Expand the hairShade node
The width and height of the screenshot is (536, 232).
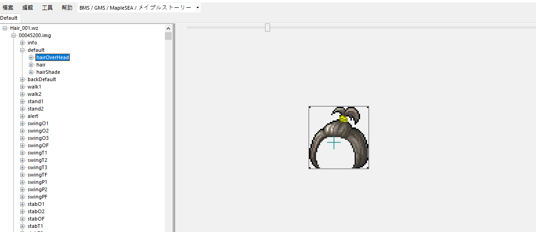[x=31, y=72]
